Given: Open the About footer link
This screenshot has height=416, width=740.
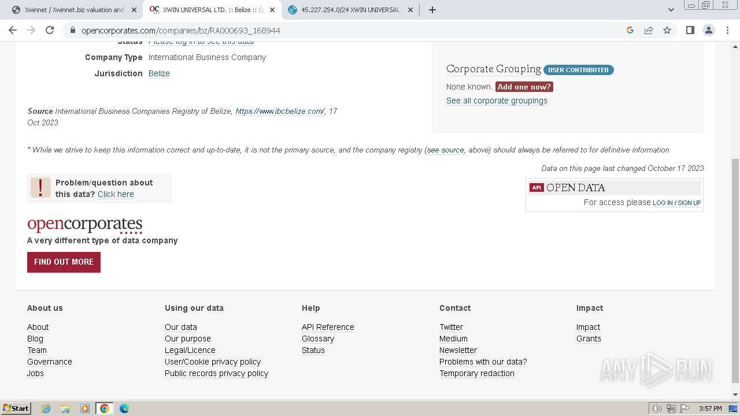Looking at the screenshot, I should point(38,327).
